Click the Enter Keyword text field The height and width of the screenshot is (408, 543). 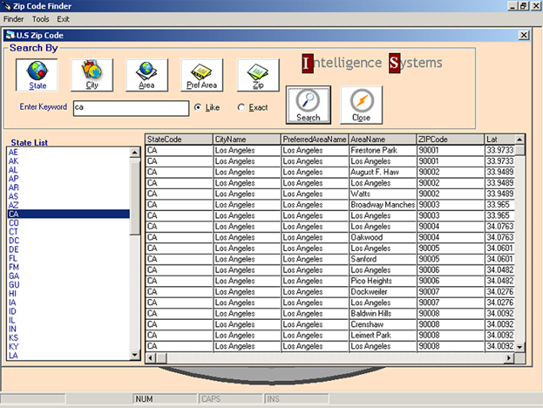coord(130,108)
